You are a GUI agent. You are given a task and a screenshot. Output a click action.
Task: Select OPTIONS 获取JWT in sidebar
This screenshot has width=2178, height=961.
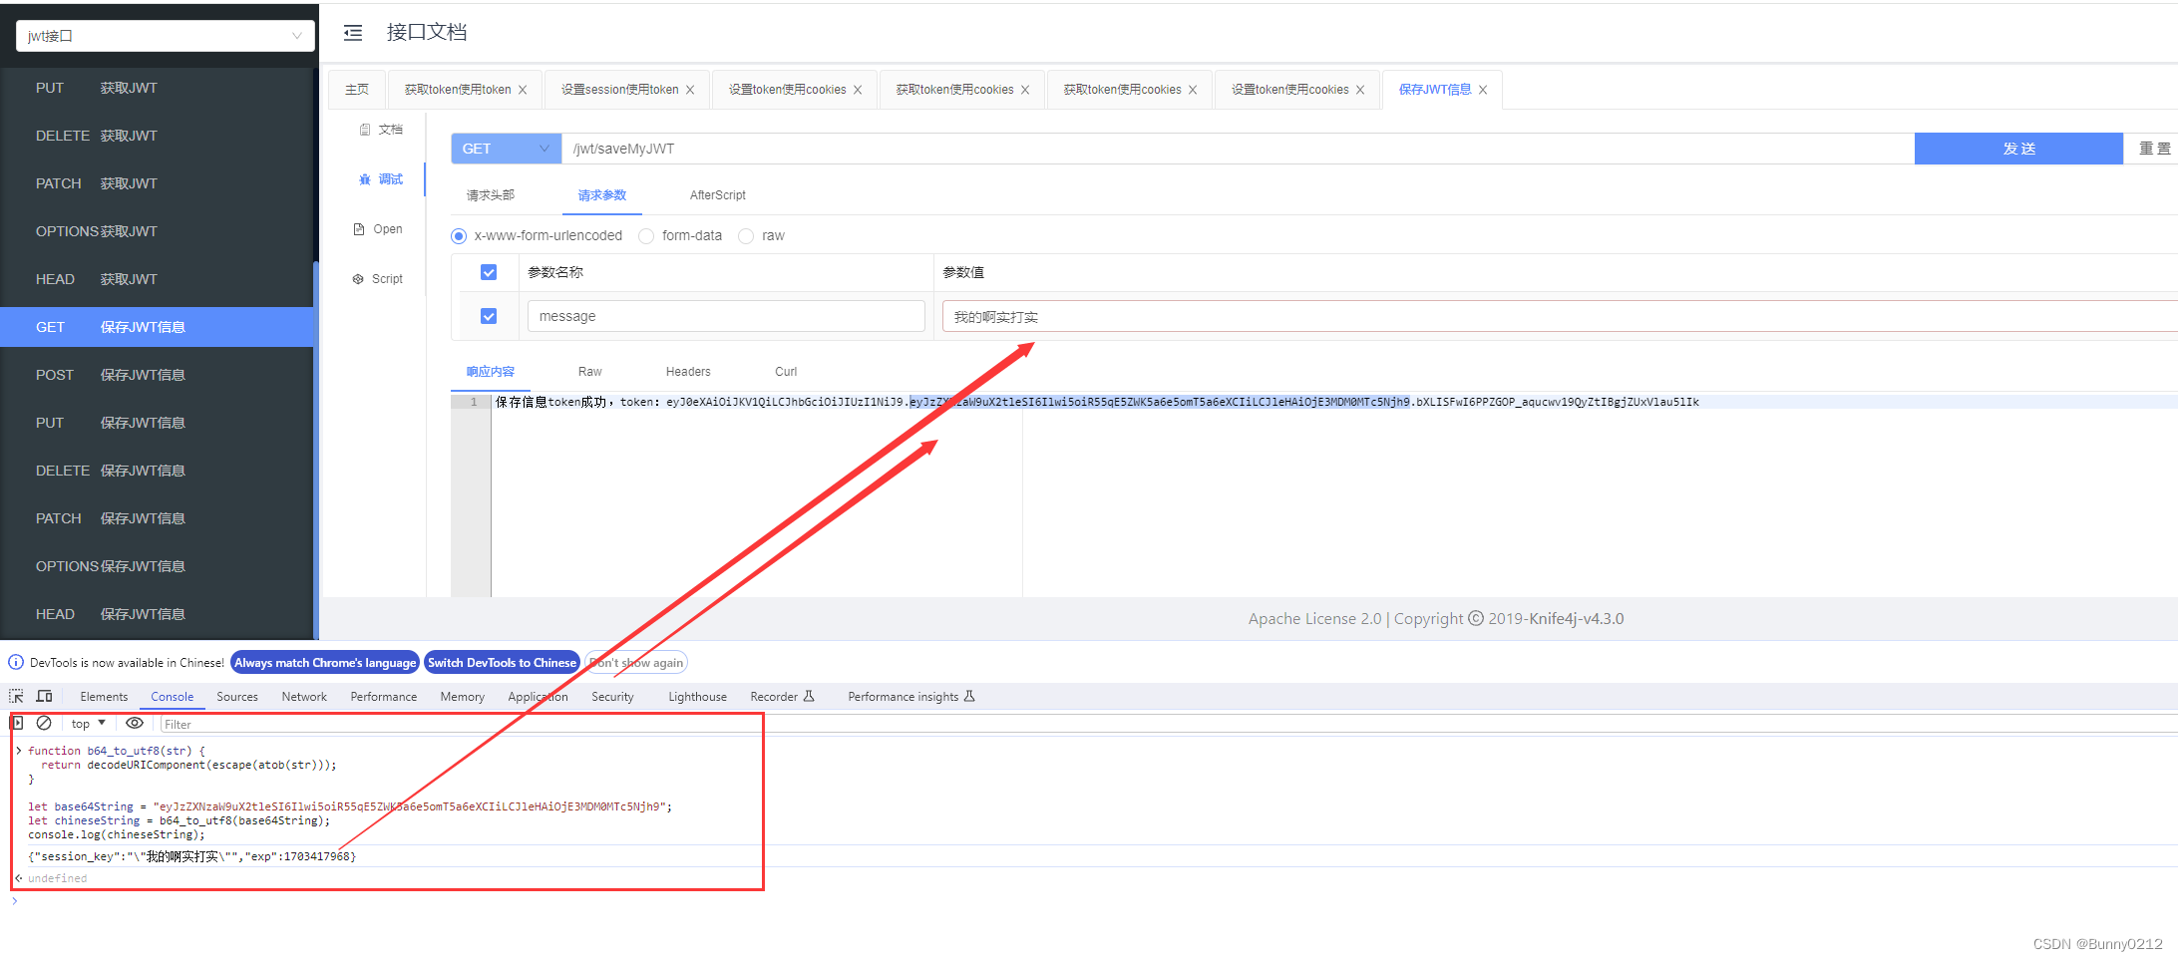click(x=158, y=231)
